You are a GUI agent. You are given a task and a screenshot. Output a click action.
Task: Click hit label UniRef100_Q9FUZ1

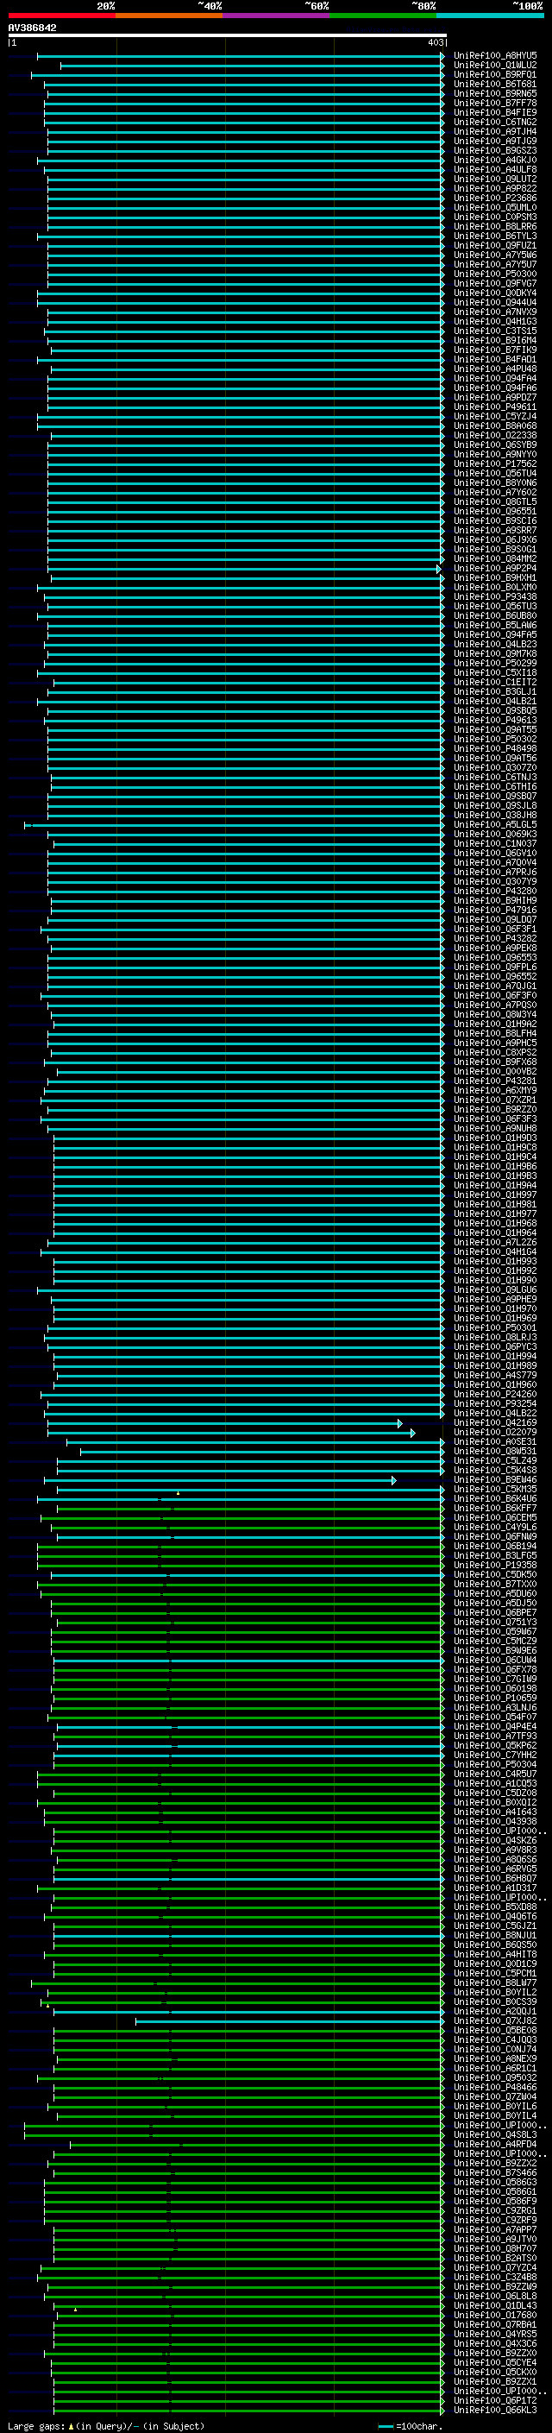(x=495, y=246)
